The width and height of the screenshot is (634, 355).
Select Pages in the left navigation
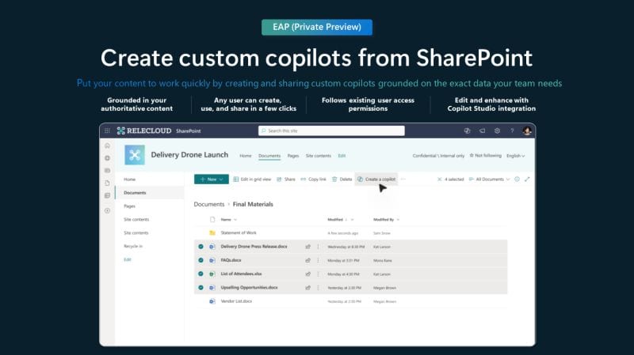coord(129,206)
